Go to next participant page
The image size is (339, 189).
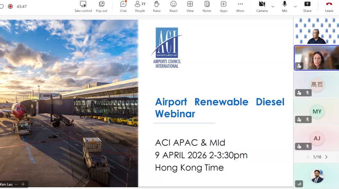(326, 157)
